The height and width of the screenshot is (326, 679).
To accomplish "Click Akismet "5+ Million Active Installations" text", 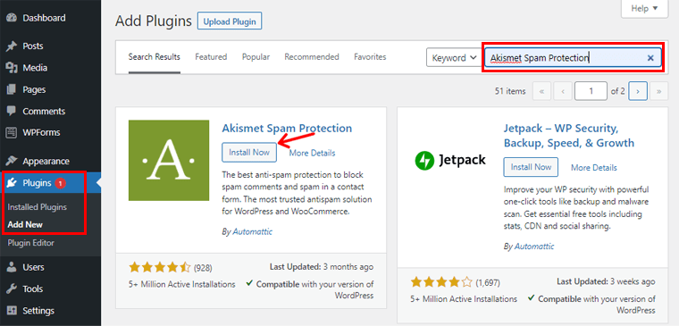I will coord(182,284).
